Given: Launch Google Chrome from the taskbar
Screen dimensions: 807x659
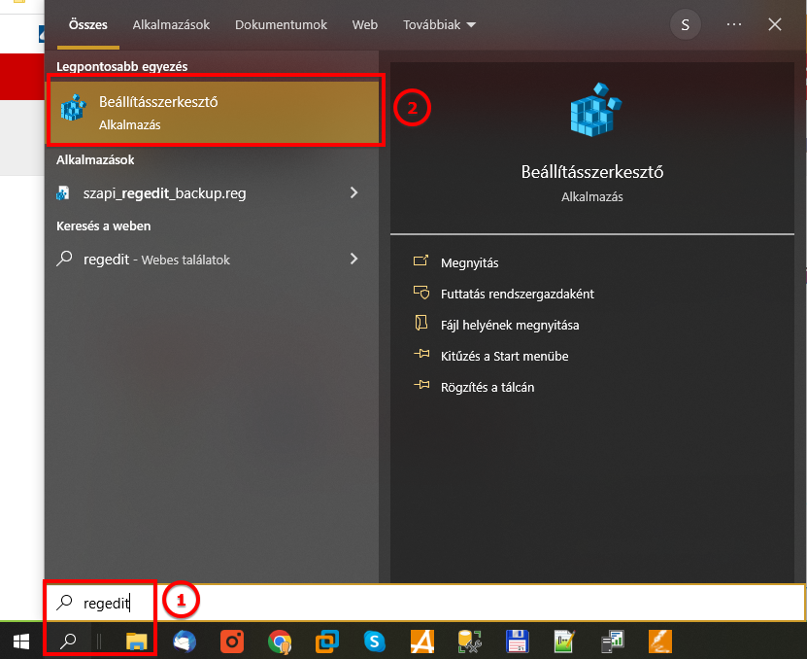Looking at the screenshot, I should 280,641.
